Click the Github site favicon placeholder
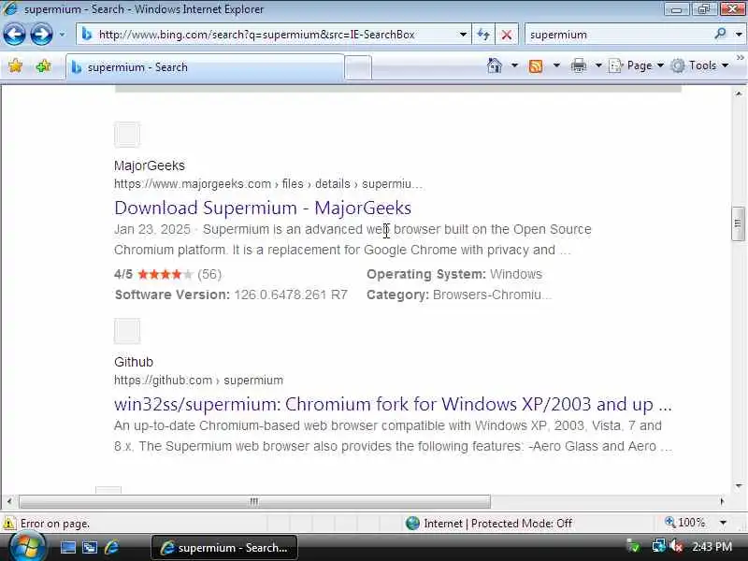This screenshot has height=561, width=748. pos(127,331)
